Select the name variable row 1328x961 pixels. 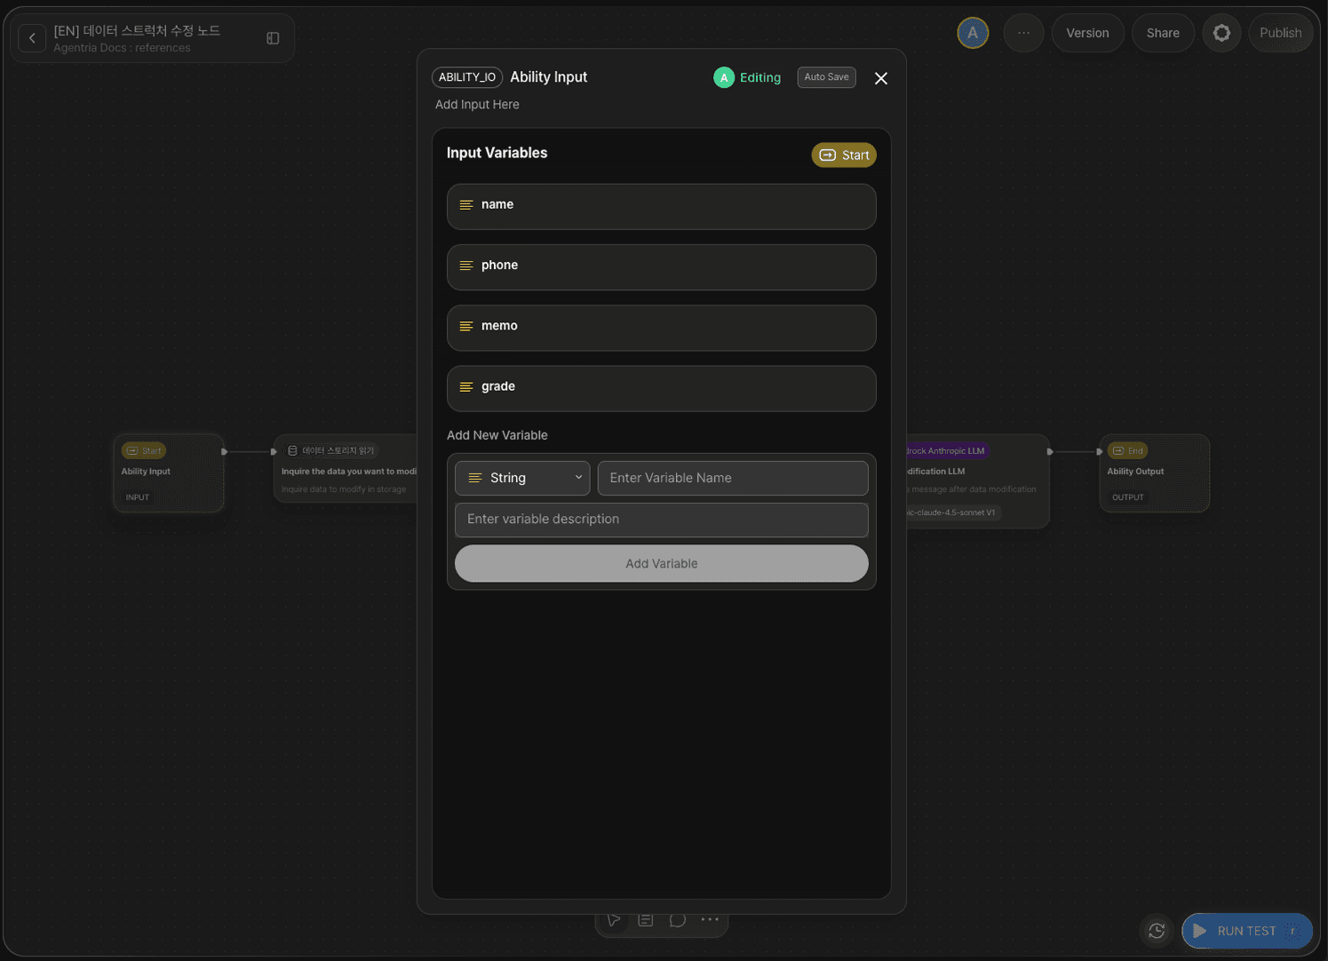point(661,206)
